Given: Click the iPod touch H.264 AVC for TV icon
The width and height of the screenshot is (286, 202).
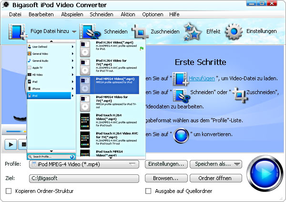Looking at the screenshot, I should click(85, 139).
